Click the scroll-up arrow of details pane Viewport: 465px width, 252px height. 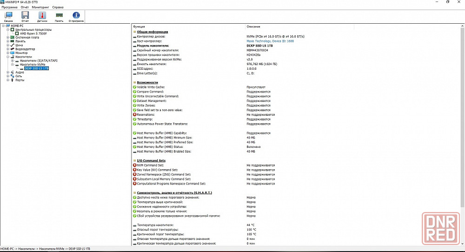click(462, 27)
